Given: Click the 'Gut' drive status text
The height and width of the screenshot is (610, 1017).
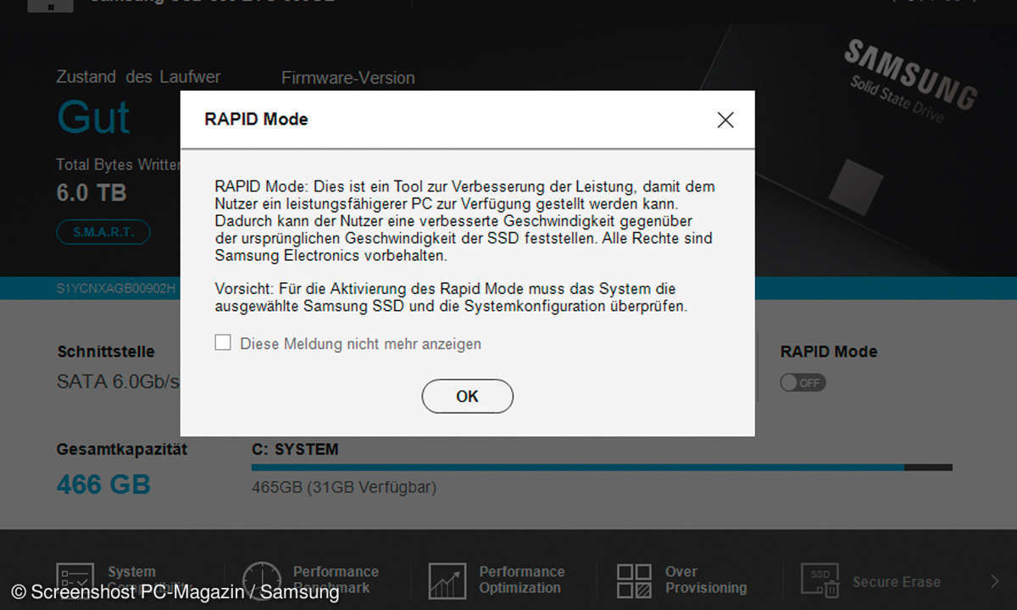Looking at the screenshot, I should pos(93,117).
